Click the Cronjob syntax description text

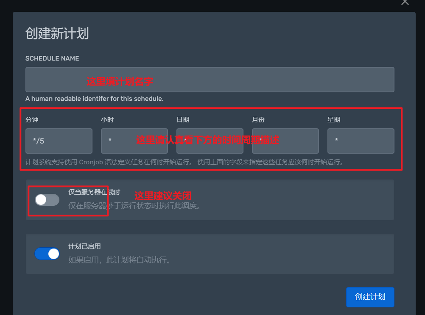(x=185, y=162)
